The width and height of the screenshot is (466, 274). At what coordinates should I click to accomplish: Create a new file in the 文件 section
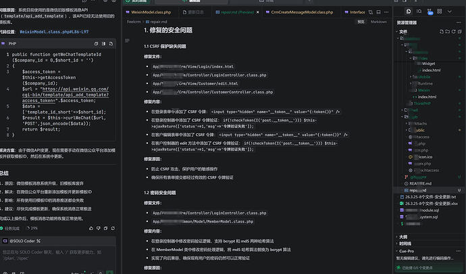tap(442, 32)
